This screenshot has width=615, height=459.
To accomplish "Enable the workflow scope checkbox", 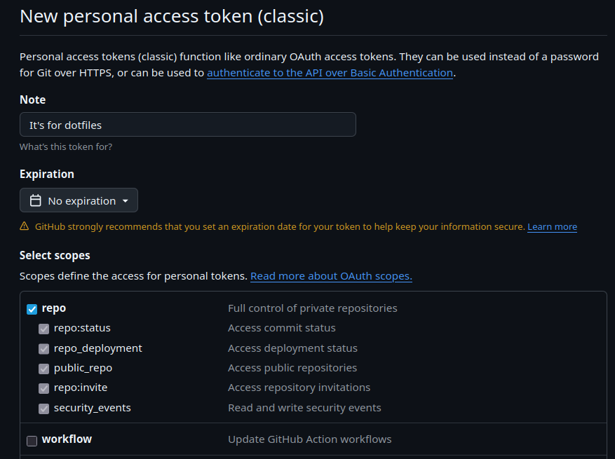I will click(x=32, y=441).
